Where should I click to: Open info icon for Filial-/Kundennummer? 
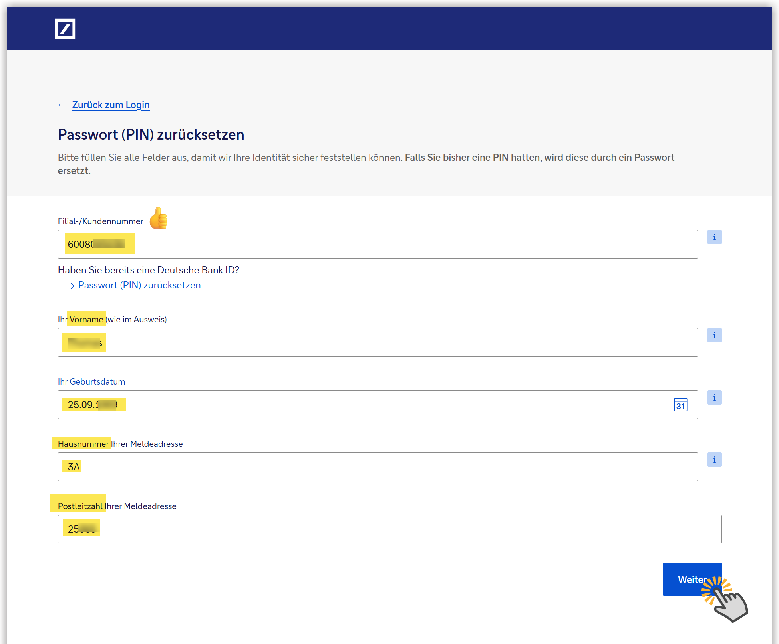[x=714, y=237]
